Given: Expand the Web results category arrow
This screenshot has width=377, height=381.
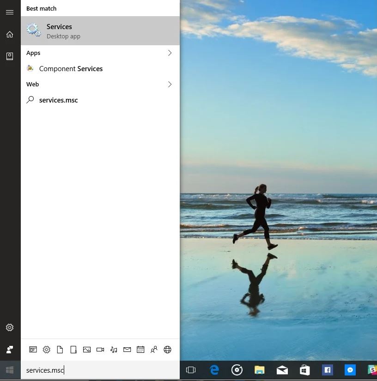Looking at the screenshot, I should click(x=170, y=85).
